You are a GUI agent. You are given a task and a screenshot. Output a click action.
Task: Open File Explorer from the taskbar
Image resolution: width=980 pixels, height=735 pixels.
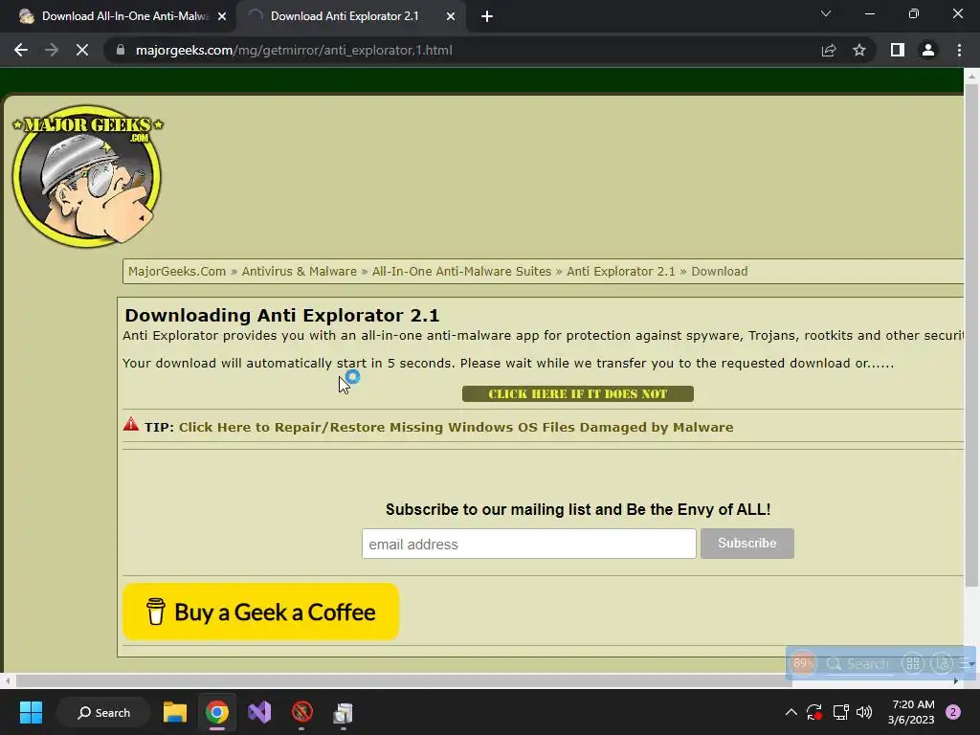click(175, 712)
